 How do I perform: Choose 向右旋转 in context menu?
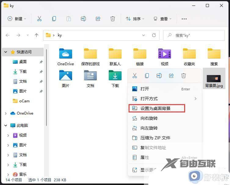tap(165, 118)
